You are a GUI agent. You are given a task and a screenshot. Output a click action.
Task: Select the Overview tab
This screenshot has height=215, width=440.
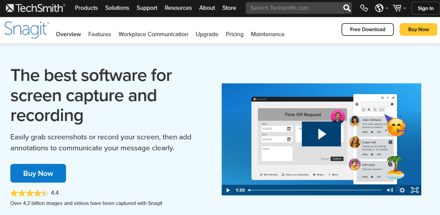[x=68, y=34]
